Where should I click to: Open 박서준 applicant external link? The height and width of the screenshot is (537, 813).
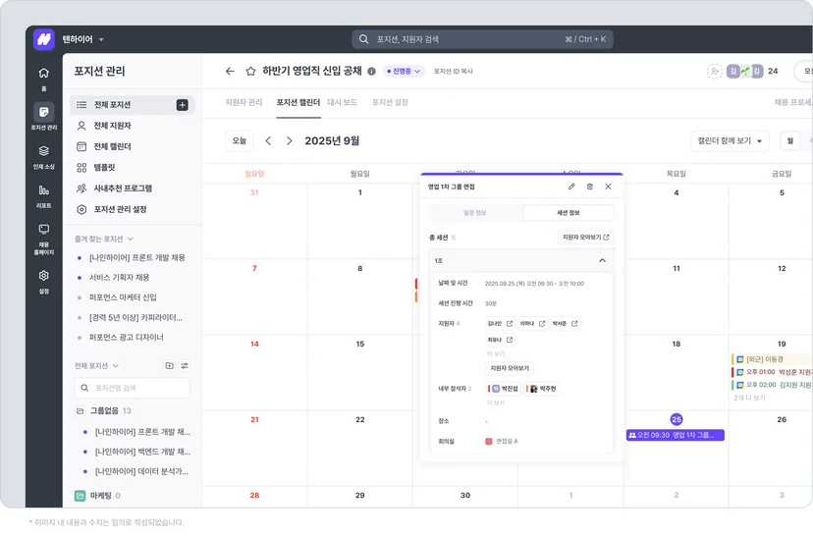(x=574, y=323)
